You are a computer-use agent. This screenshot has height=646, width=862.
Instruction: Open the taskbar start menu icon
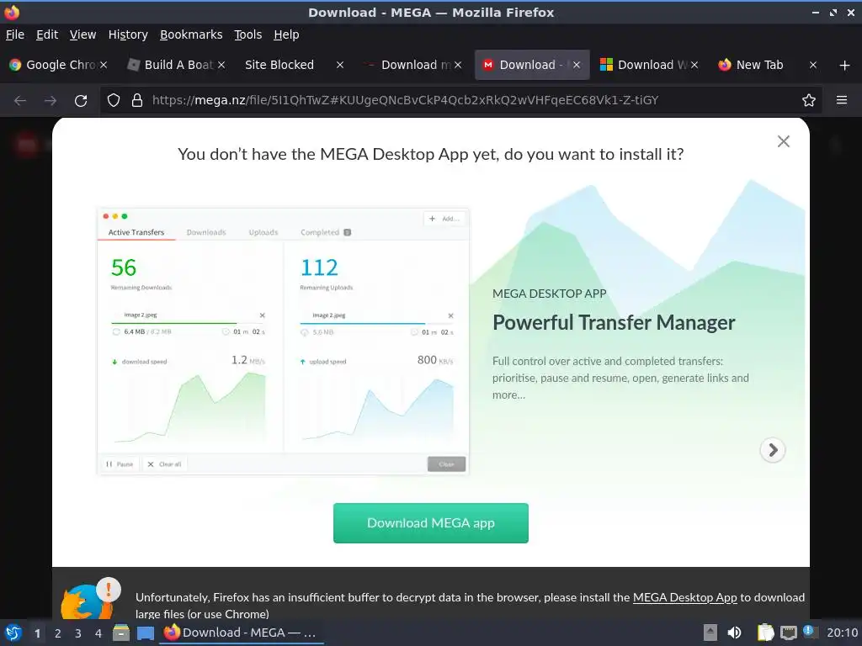click(x=13, y=633)
